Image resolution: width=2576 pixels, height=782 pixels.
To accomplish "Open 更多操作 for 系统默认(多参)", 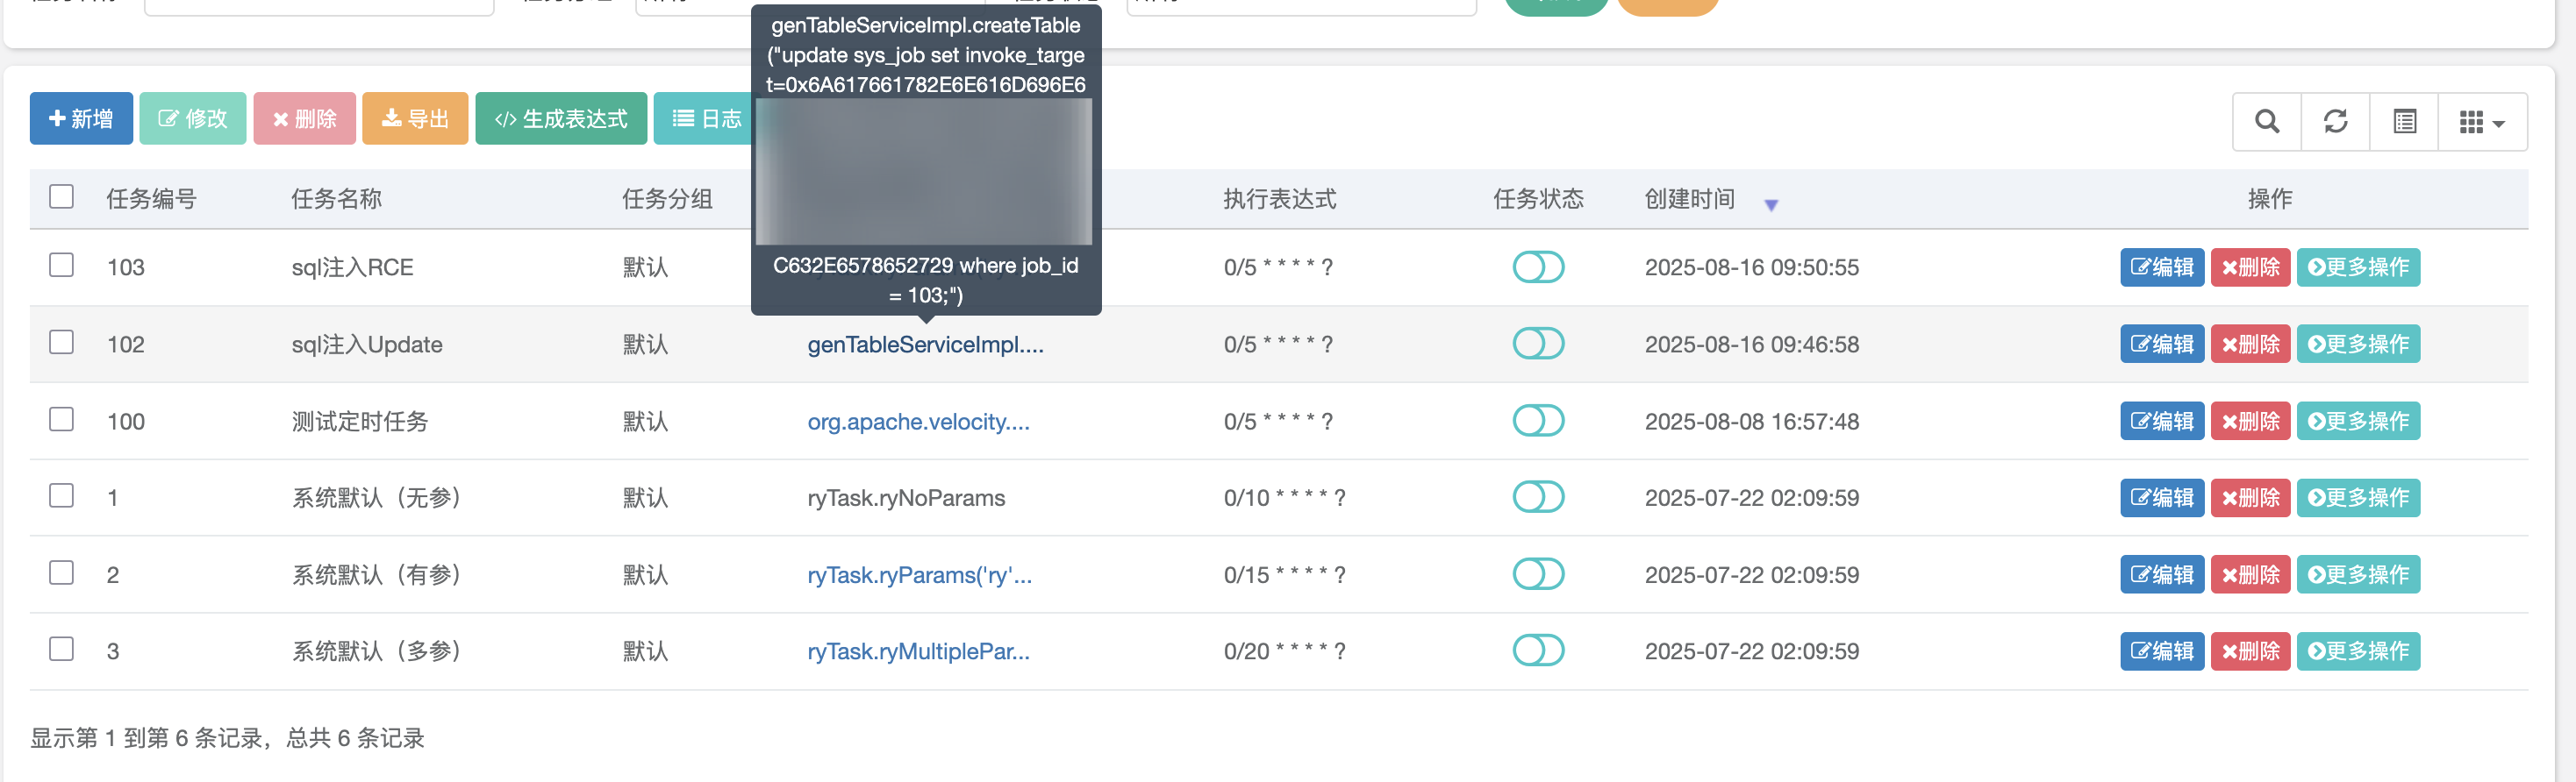I will pos(2358,652).
